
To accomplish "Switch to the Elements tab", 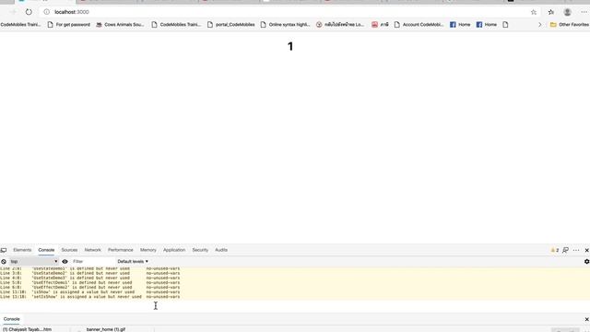I will pyautogui.click(x=22, y=250).
